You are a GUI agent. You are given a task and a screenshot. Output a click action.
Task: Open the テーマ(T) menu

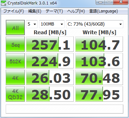point(54,11)
